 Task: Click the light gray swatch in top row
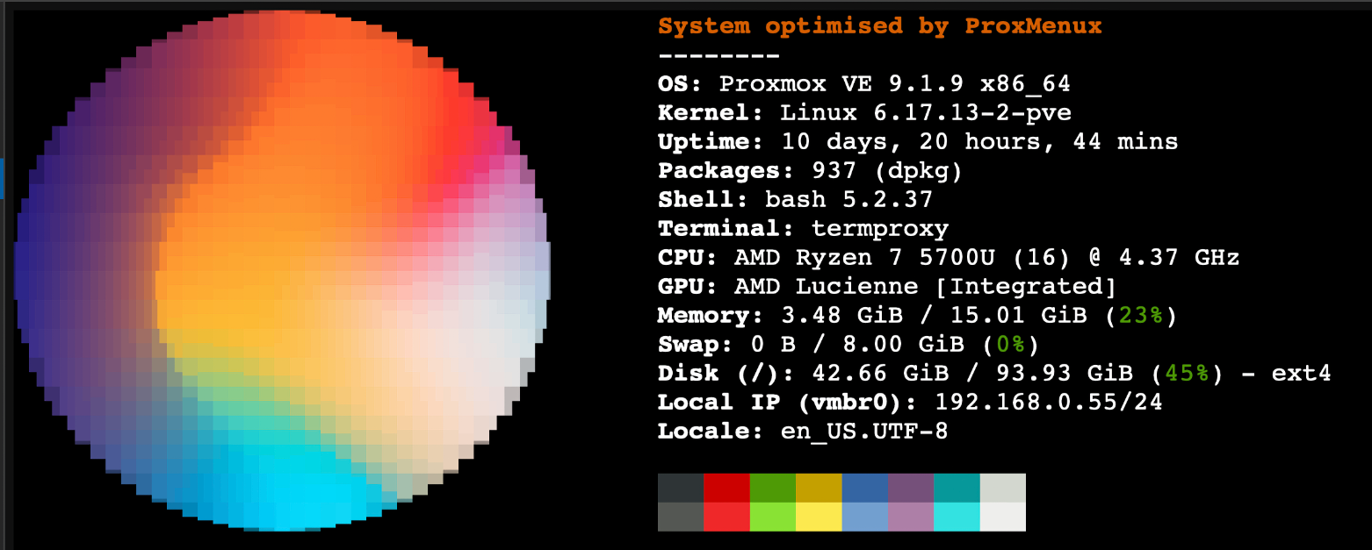pyautogui.click(x=1002, y=488)
